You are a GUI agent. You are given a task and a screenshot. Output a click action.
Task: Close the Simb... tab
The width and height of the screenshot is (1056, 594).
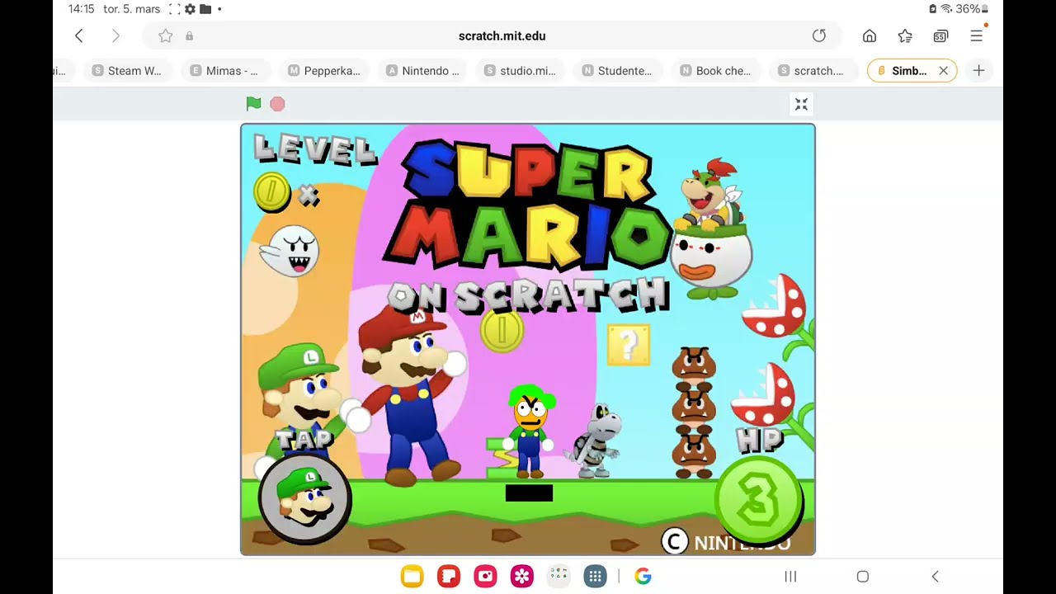click(944, 71)
